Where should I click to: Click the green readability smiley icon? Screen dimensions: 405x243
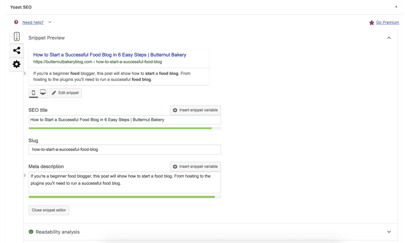tap(31, 232)
